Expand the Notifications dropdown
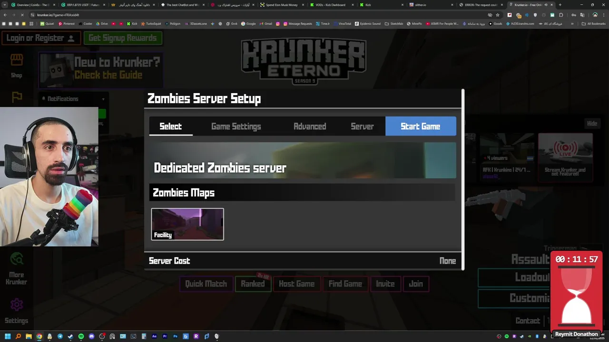Viewport: 609px width, 342px height. [103, 99]
